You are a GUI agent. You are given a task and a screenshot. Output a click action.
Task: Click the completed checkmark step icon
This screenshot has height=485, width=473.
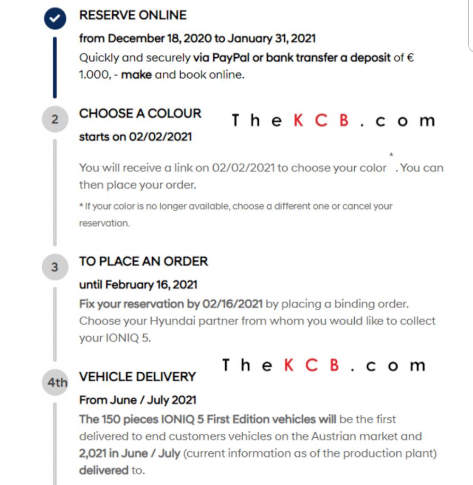[55, 19]
